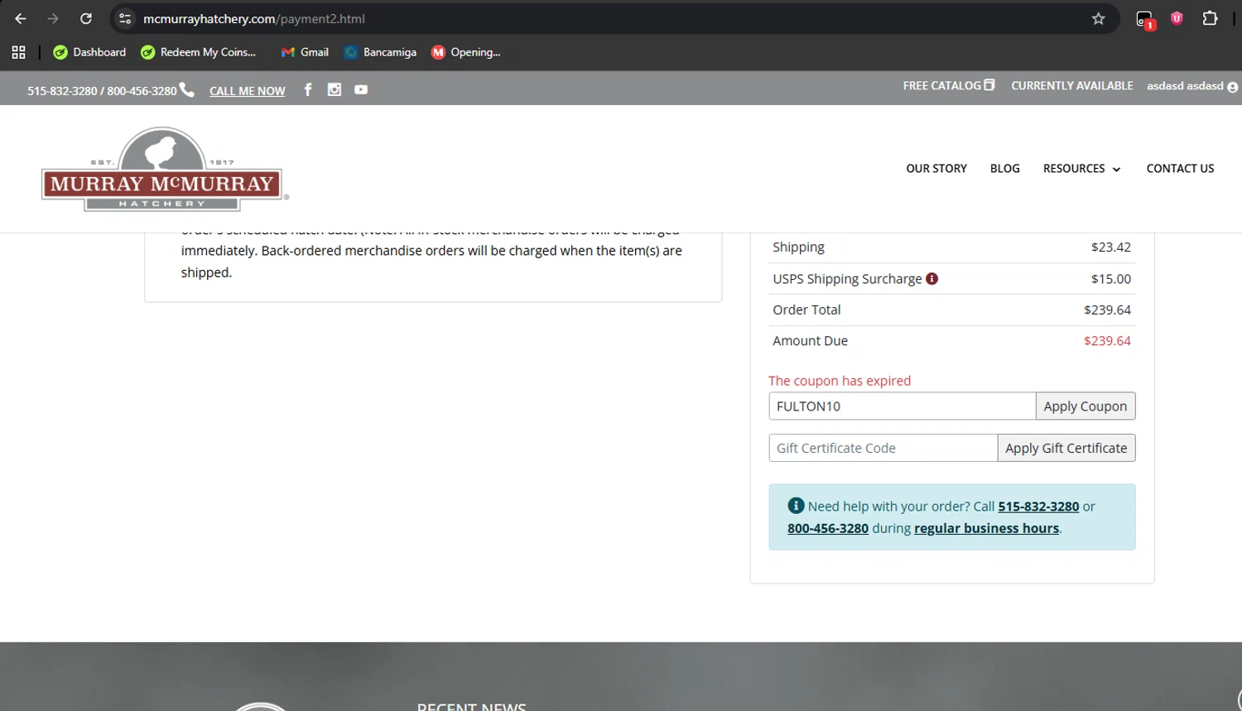Viewport: 1242px width, 711px height.
Task: Expand the RESOURCES dropdown menu
Action: pos(1081,168)
